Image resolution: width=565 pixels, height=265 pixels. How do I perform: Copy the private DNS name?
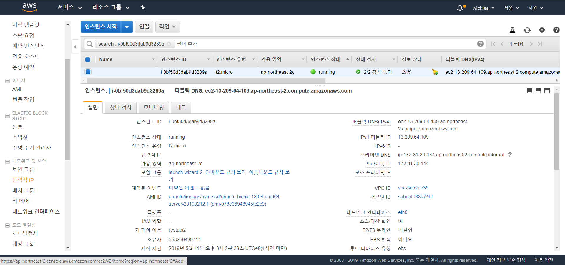tap(510, 155)
